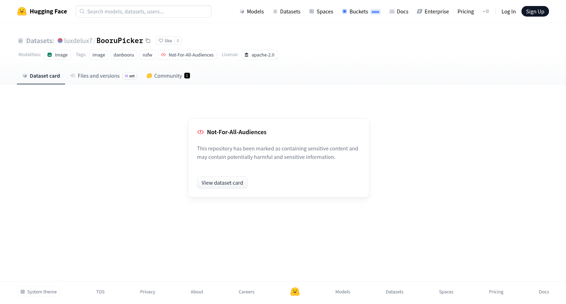Click the like count number
The height and width of the screenshot is (304, 566).
(178, 41)
